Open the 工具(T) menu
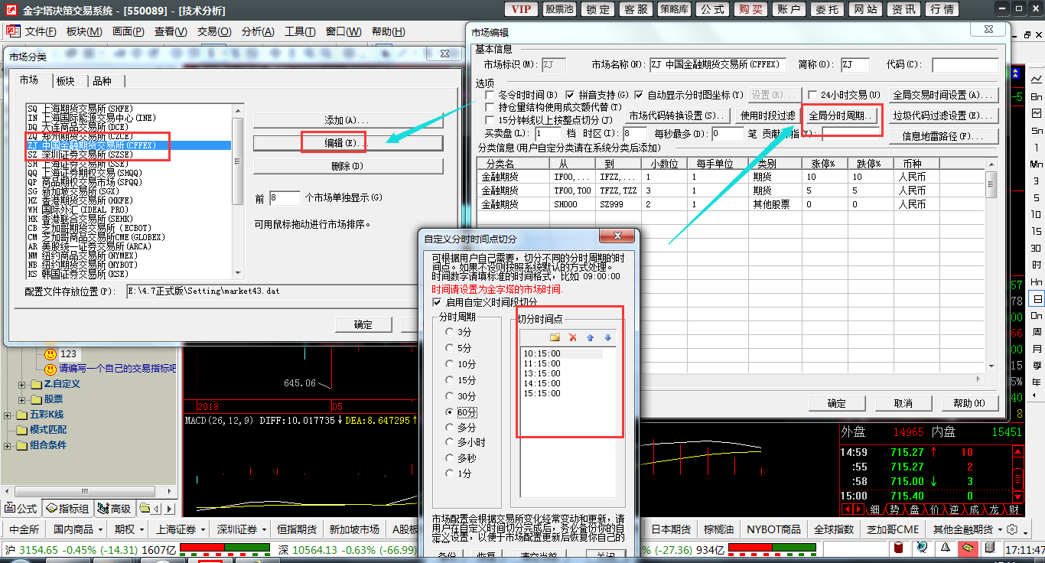1045x563 pixels. [300, 31]
